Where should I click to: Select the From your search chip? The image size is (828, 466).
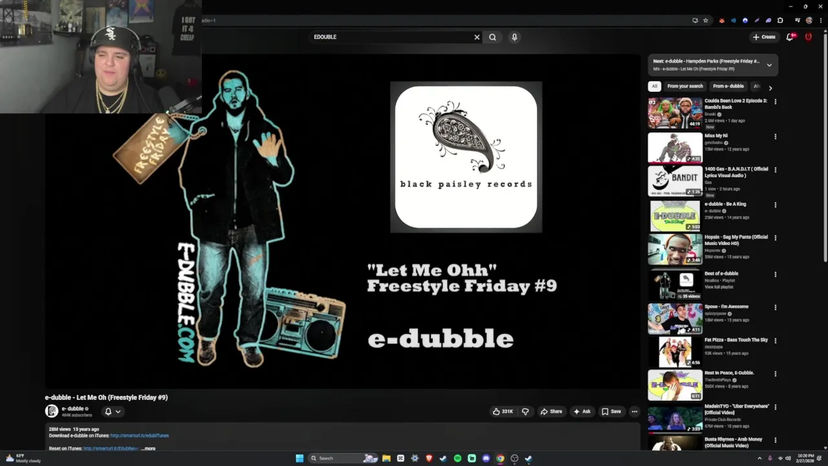[x=685, y=86]
